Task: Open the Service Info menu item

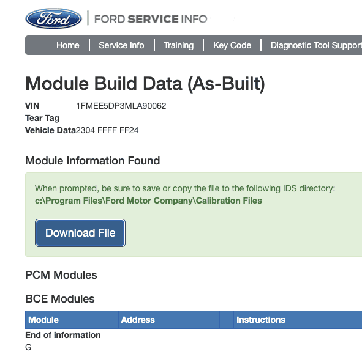Action: click(x=121, y=45)
